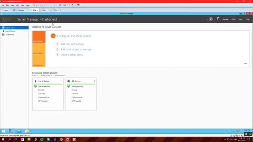Open Services in Local Server tile
253x142 pixels.
(x=42, y=94)
